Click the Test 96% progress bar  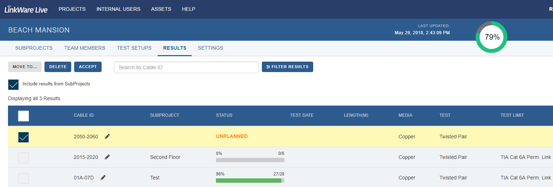[250, 180]
